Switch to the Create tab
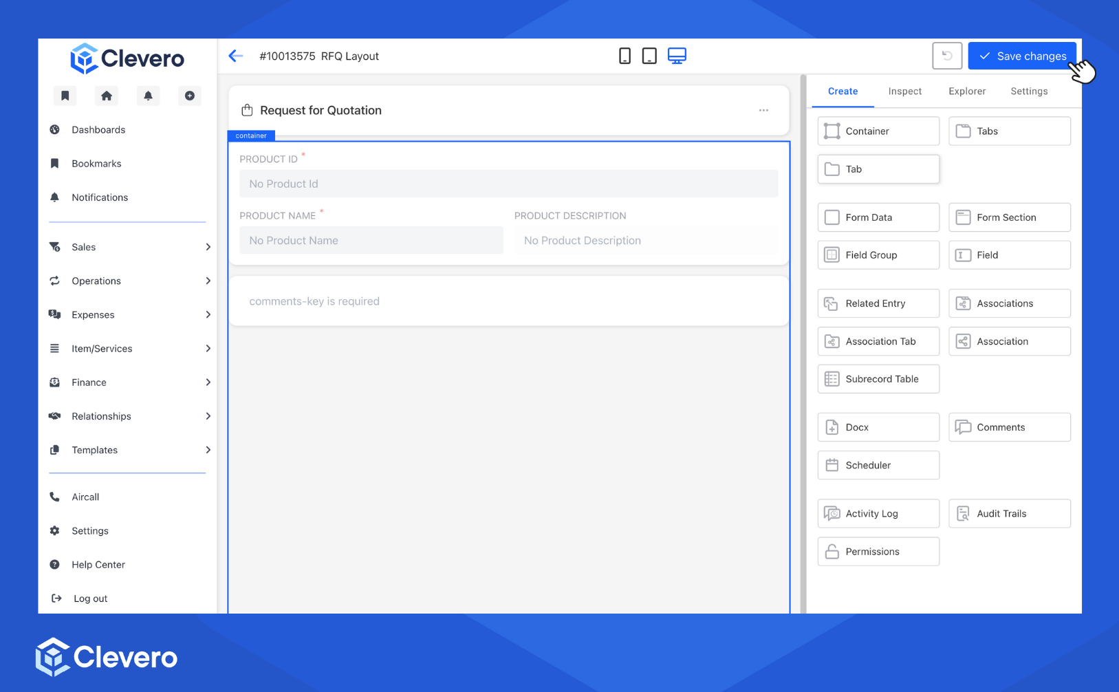Screen dimensions: 1119x692 point(843,91)
